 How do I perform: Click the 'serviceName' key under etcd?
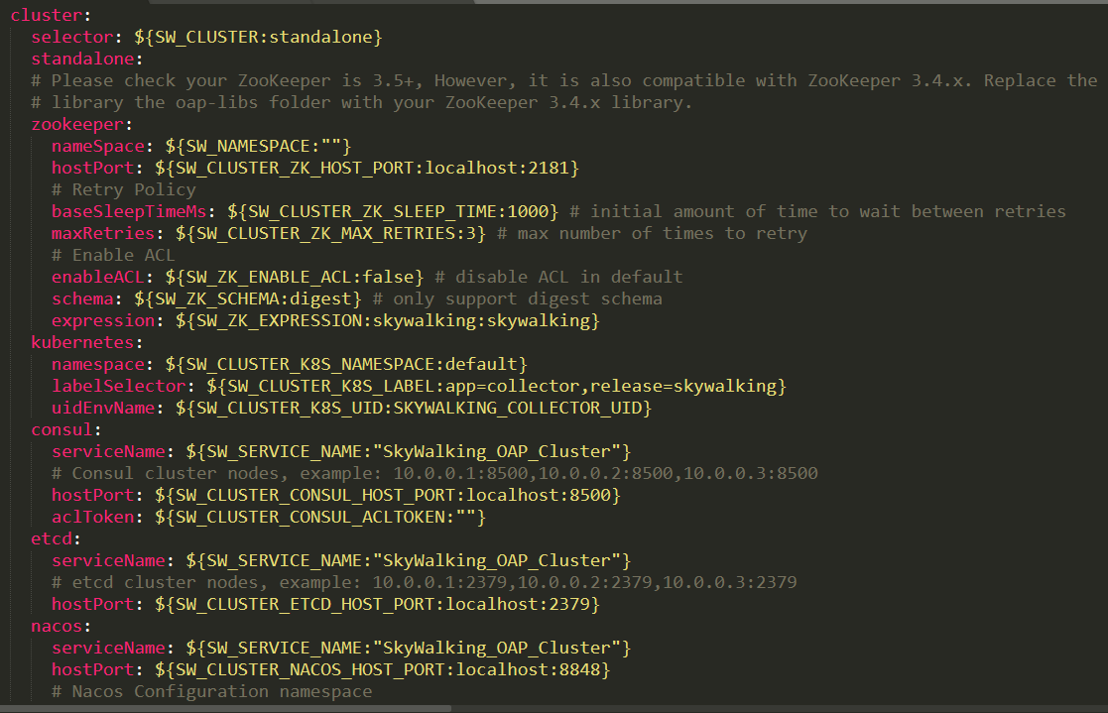[108, 561]
